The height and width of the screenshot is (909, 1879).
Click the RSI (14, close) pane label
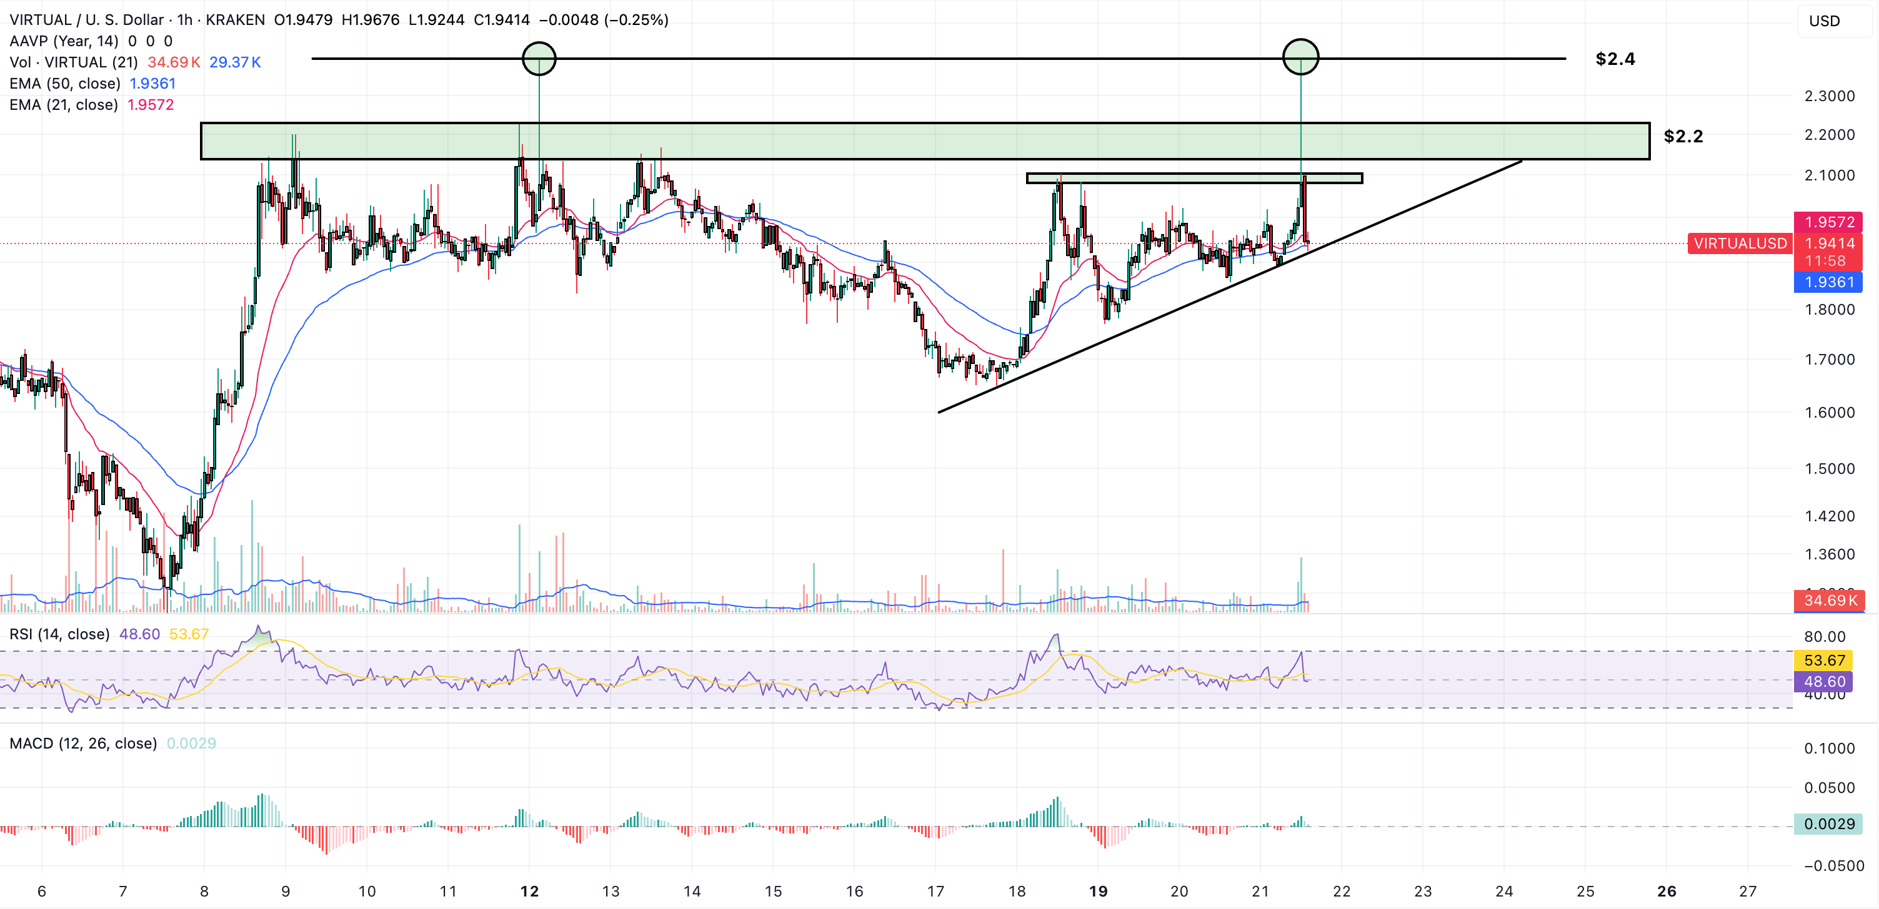(x=59, y=634)
